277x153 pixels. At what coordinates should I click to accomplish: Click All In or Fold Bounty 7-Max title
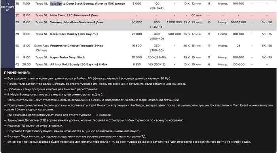(79, 64)
